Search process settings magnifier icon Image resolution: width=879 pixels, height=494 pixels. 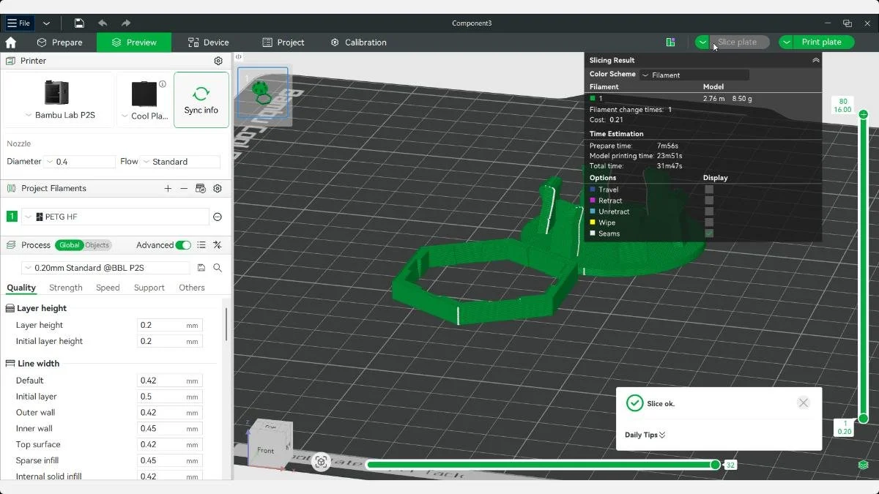(x=218, y=268)
